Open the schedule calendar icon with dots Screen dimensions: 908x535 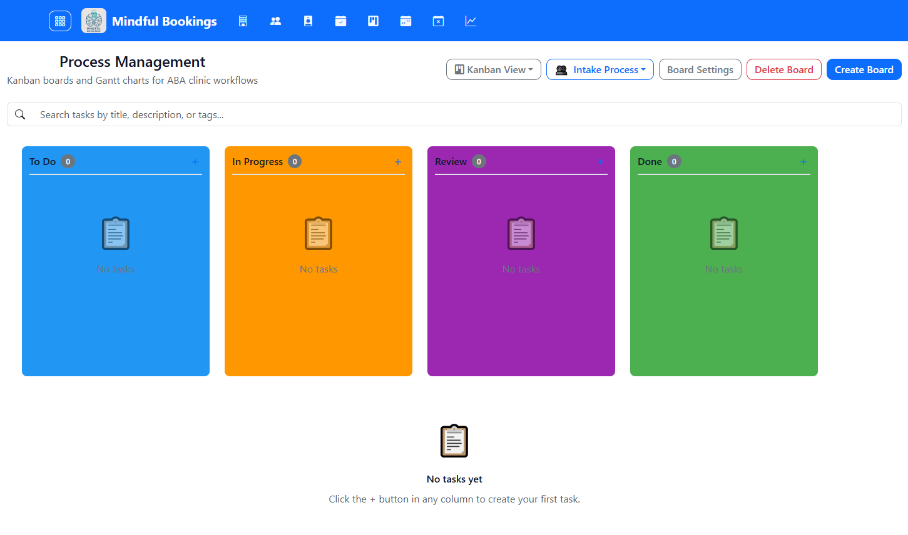coord(406,21)
